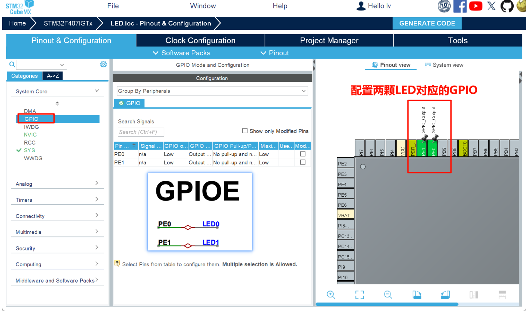Switch to the Clock Configuration tab
This screenshot has width=526, height=312.
(200, 40)
